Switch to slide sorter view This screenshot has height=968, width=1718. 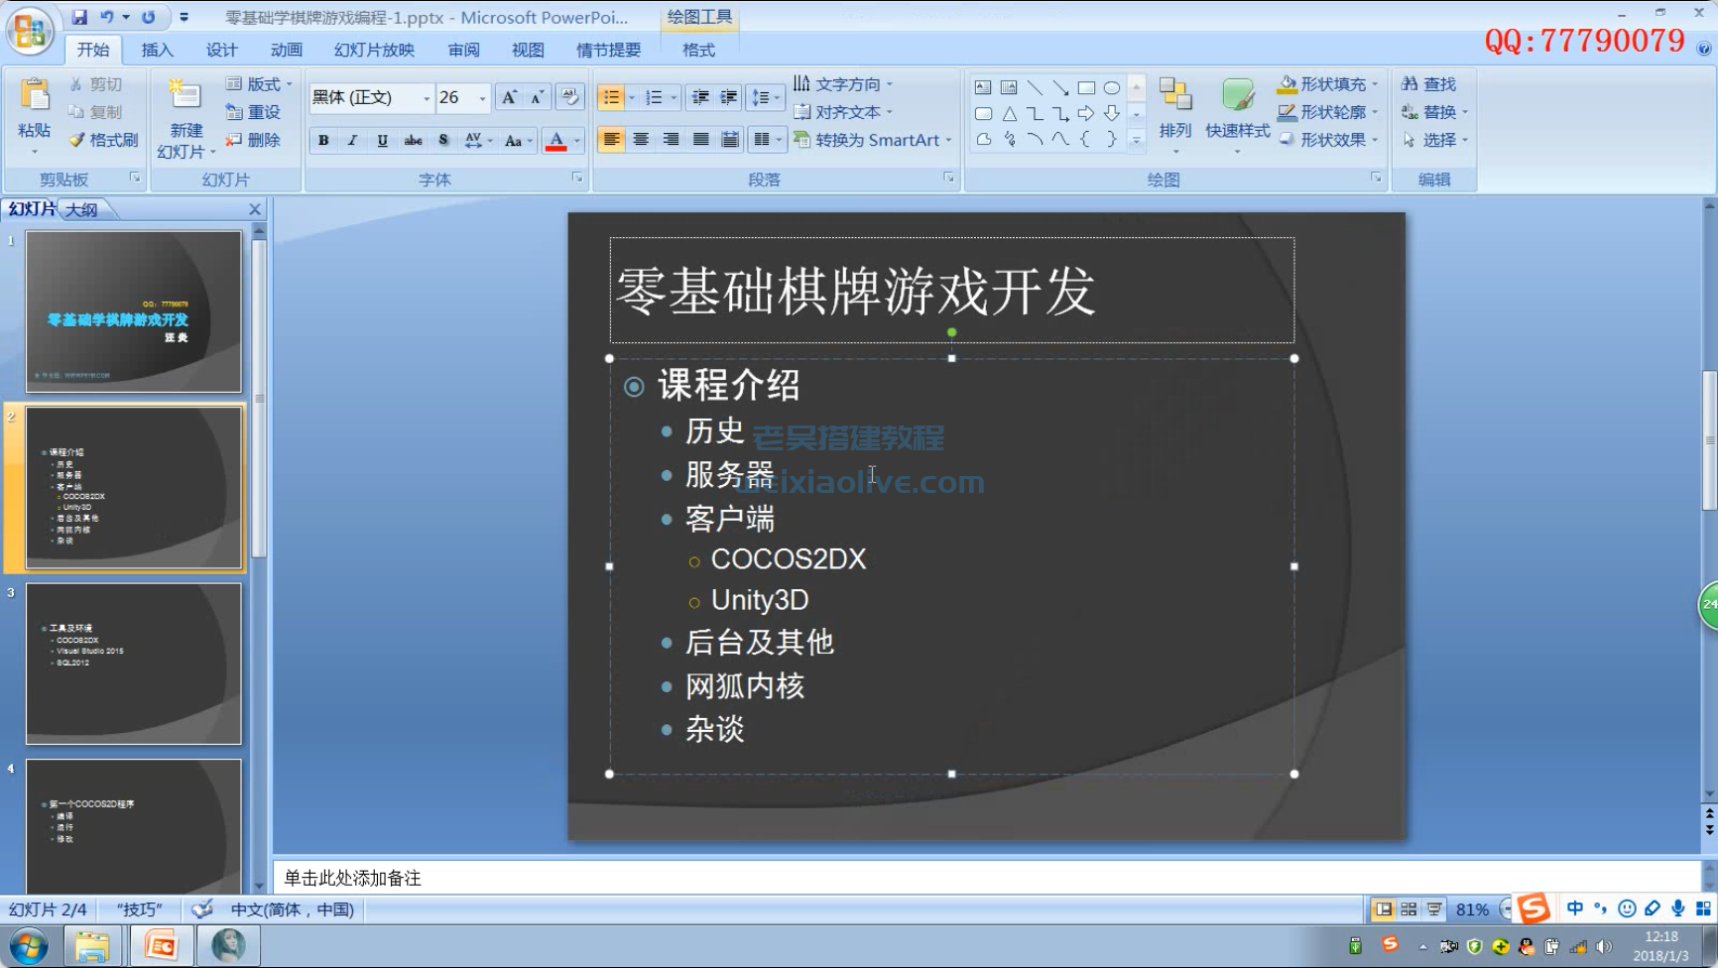pyautogui.click(x=1409, y=908)
